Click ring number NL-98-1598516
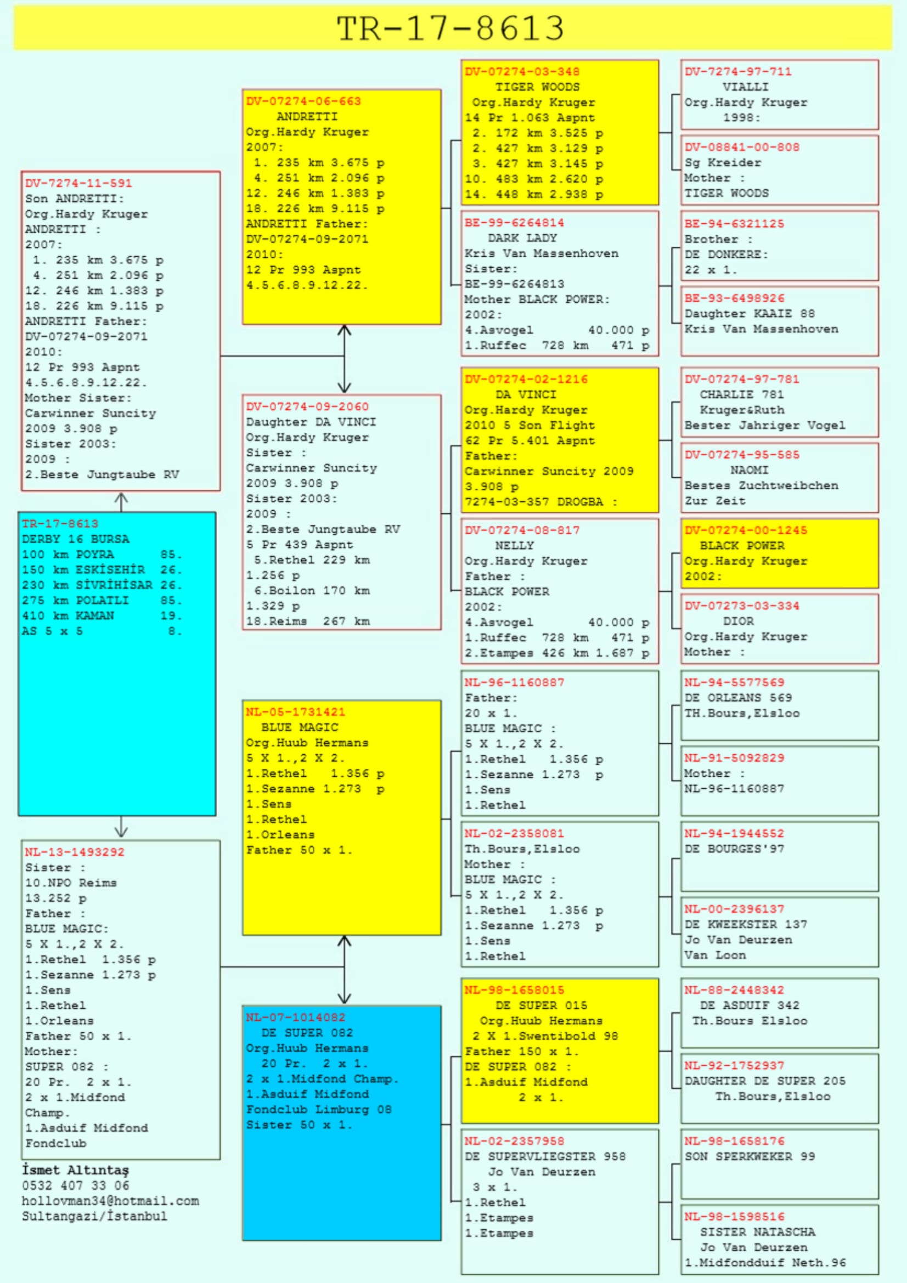The width and height of the screenshot is (907, 1283). [x=734, y=1216]
